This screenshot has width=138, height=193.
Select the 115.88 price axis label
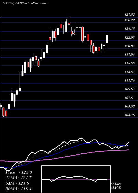(x=129, y=63)
